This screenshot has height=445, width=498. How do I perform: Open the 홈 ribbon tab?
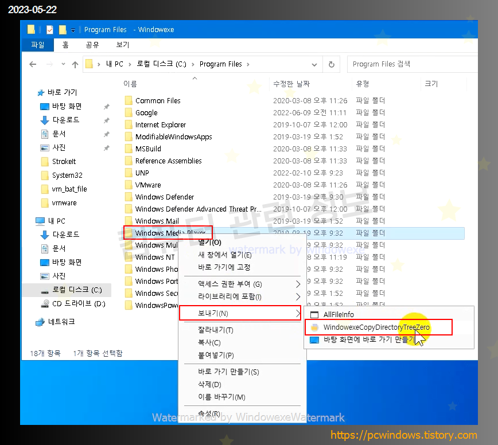point(65,45)
